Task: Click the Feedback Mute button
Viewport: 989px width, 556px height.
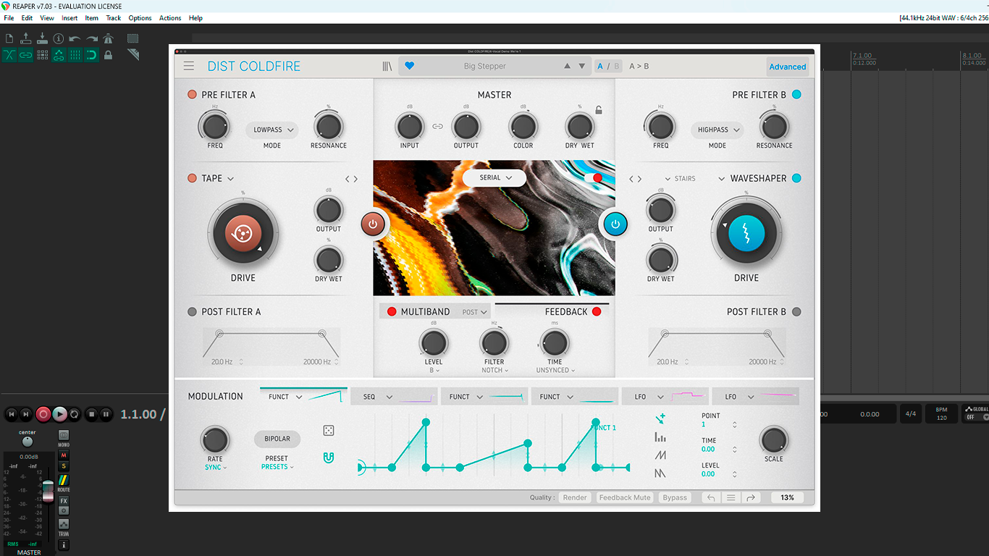Action: point(625,497)
